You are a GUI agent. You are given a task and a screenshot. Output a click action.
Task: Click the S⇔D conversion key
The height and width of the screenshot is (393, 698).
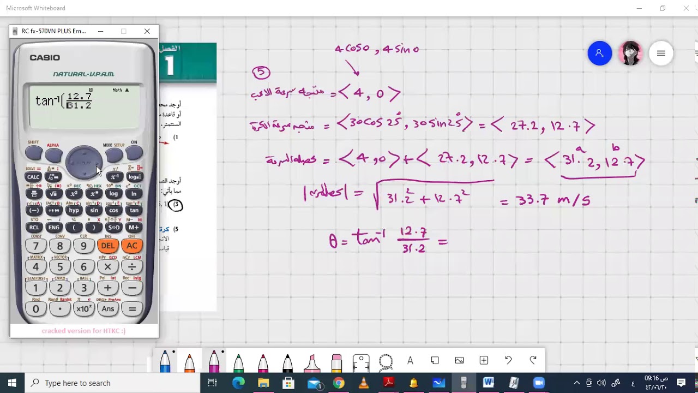tap(113, 227)
